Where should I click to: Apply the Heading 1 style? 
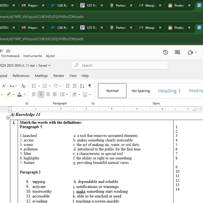(169, 91)
